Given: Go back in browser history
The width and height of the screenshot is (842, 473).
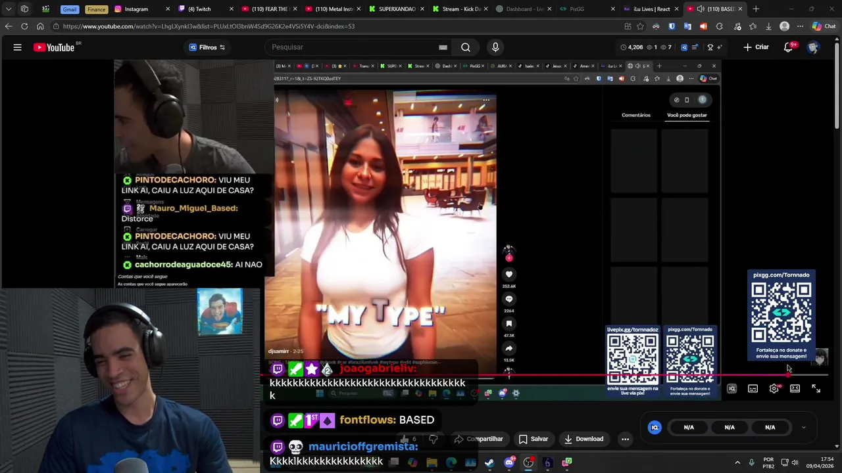Looking at the screenshot, I should click(x=9, y=26).
